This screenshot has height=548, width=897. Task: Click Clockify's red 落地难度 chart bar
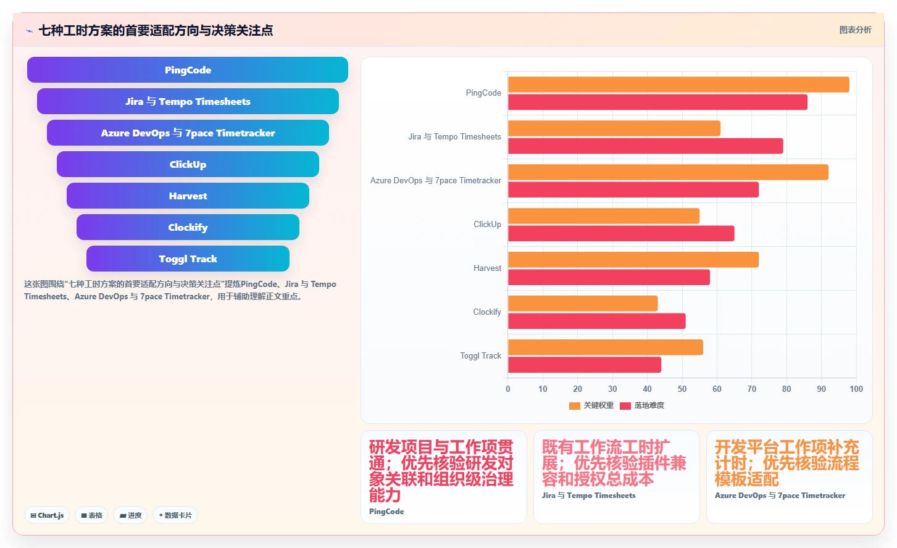pyautogui.click(x=597, y=321)
